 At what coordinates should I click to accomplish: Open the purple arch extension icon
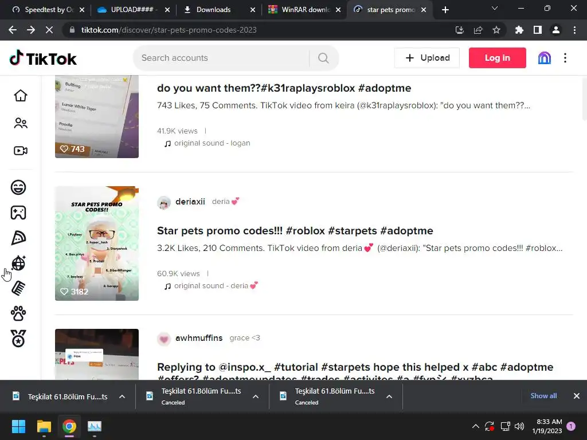pos(545,58)
